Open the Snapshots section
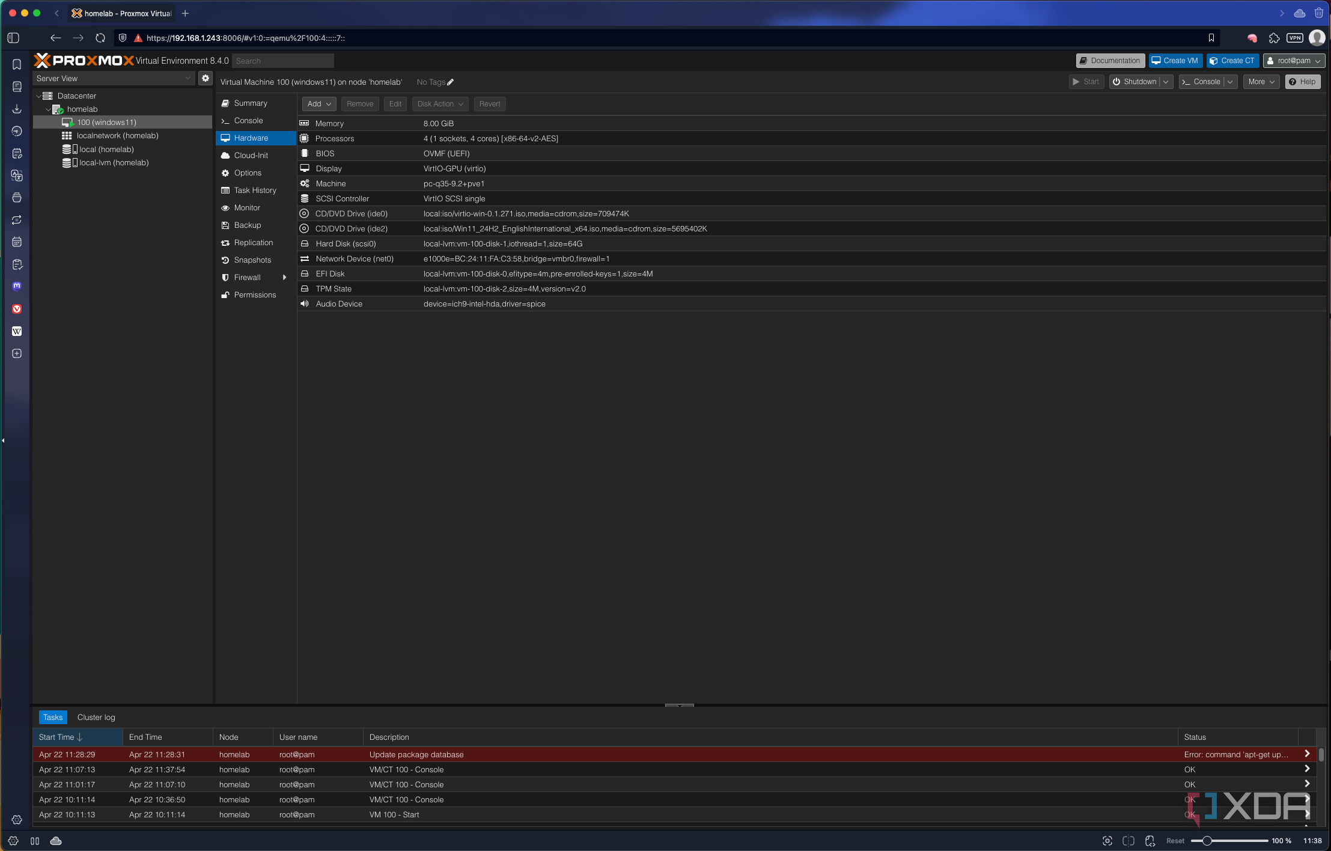This screenshot has width=1331, height=851. click(x=252, y=260)
